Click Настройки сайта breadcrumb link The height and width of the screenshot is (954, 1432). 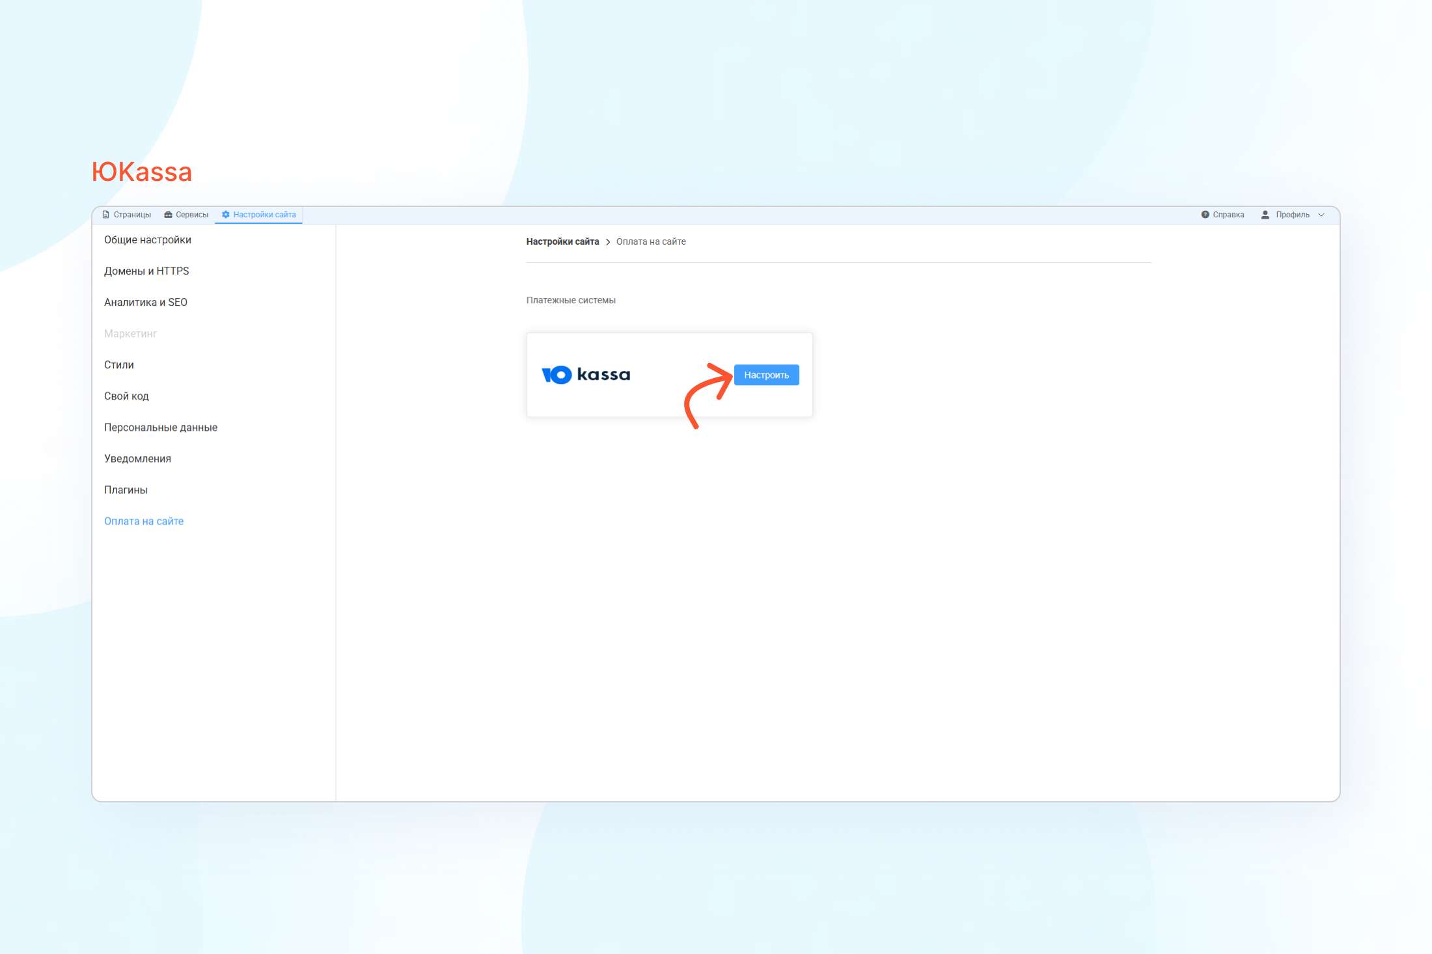tap(562, 241)
